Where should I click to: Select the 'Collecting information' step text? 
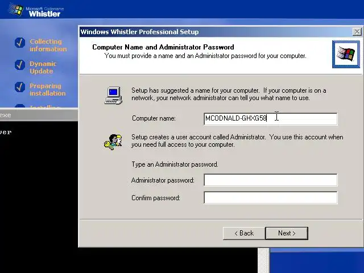point(48,45)
